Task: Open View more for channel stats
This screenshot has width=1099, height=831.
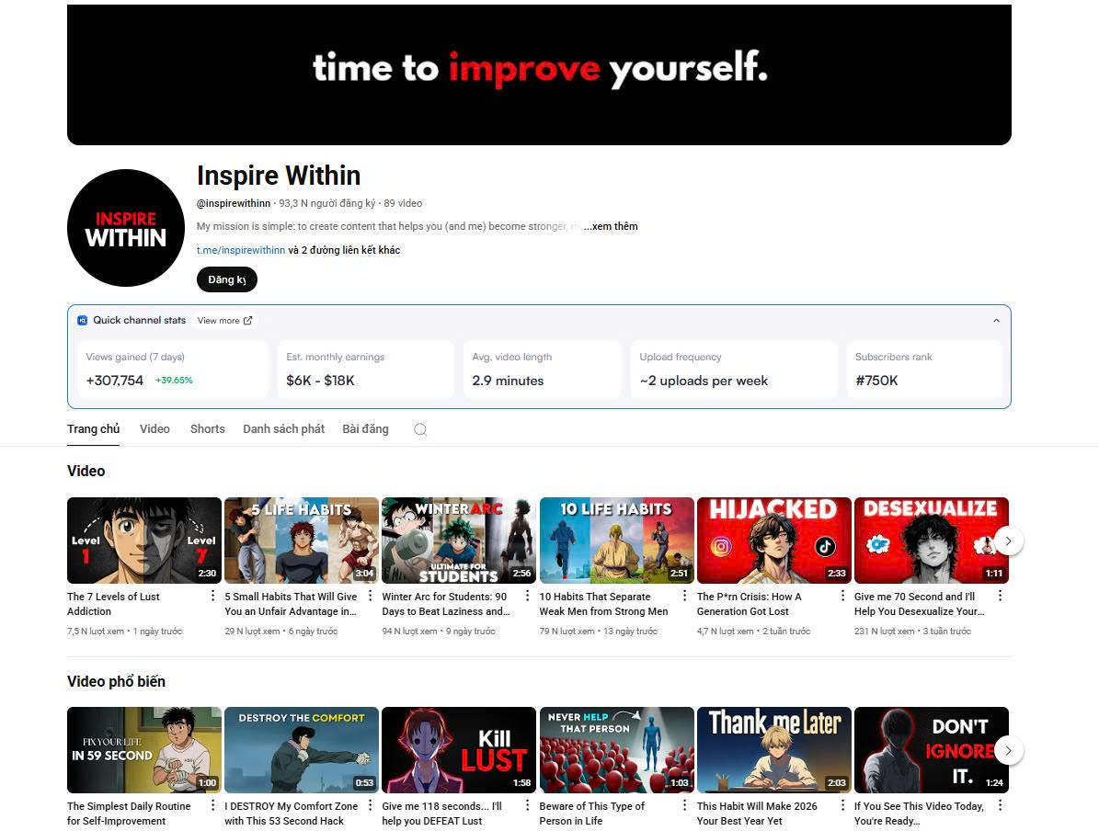Action: click(x=224, y=321)
